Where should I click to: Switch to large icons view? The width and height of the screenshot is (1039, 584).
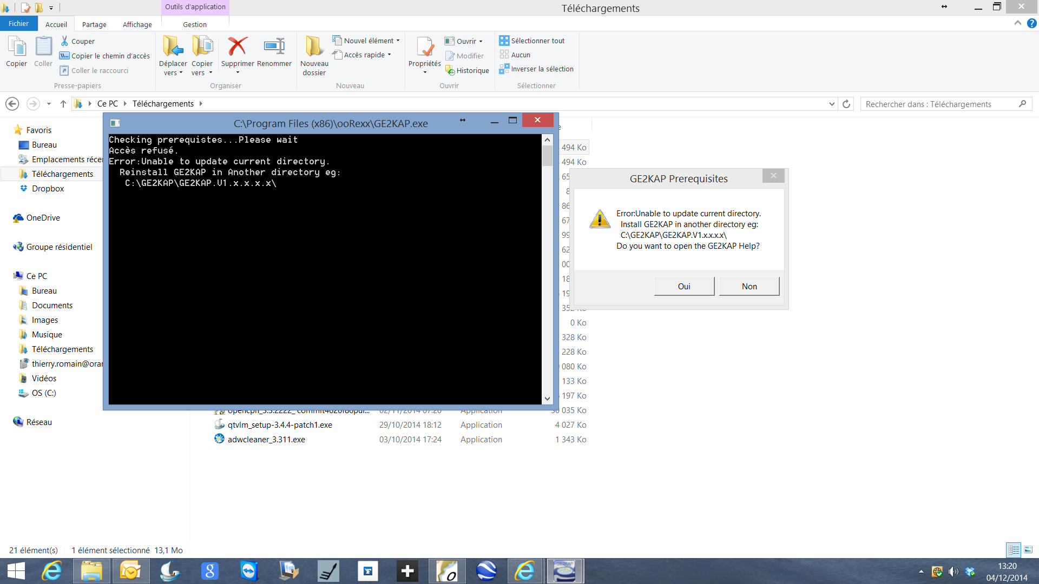point(1028,550)
